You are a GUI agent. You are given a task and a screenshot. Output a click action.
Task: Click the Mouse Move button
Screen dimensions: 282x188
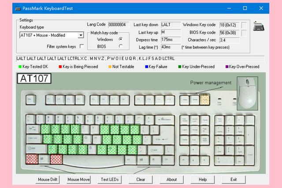[78, 180]
